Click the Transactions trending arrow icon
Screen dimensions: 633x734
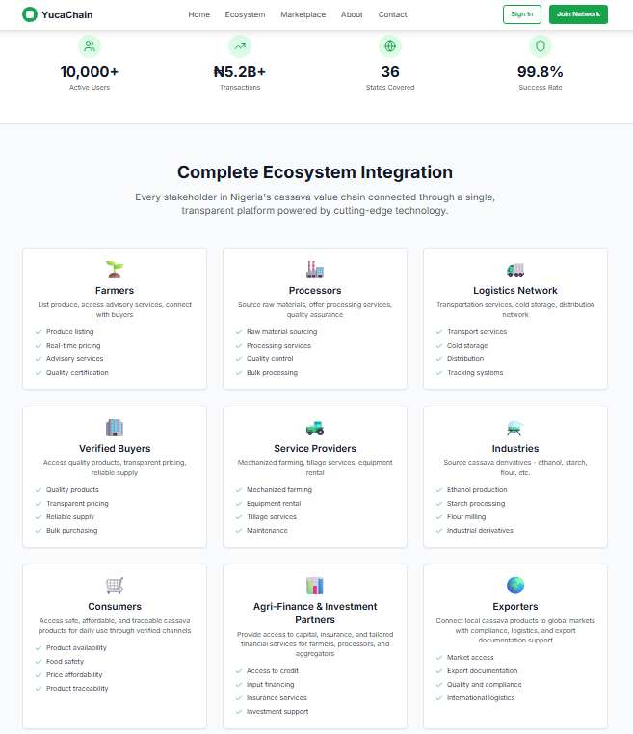pos(240,46)
